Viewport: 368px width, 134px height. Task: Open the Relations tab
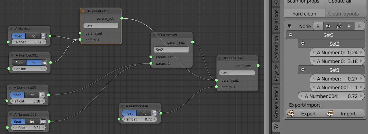tap(276, 20)
